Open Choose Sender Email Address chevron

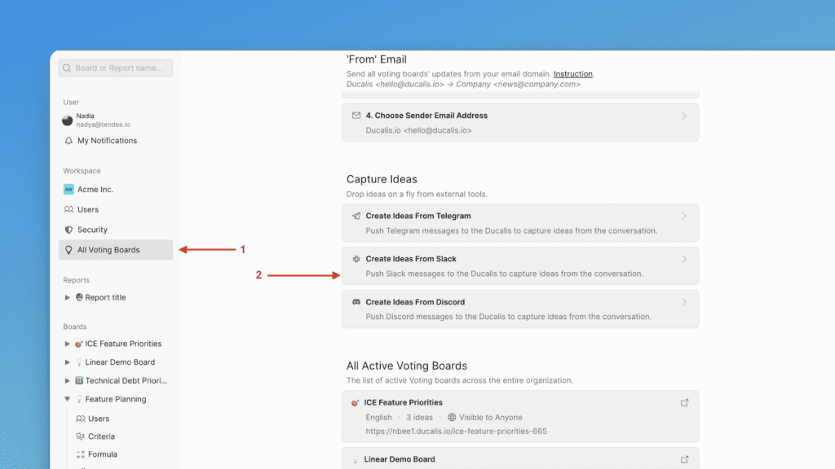[684, 116]
